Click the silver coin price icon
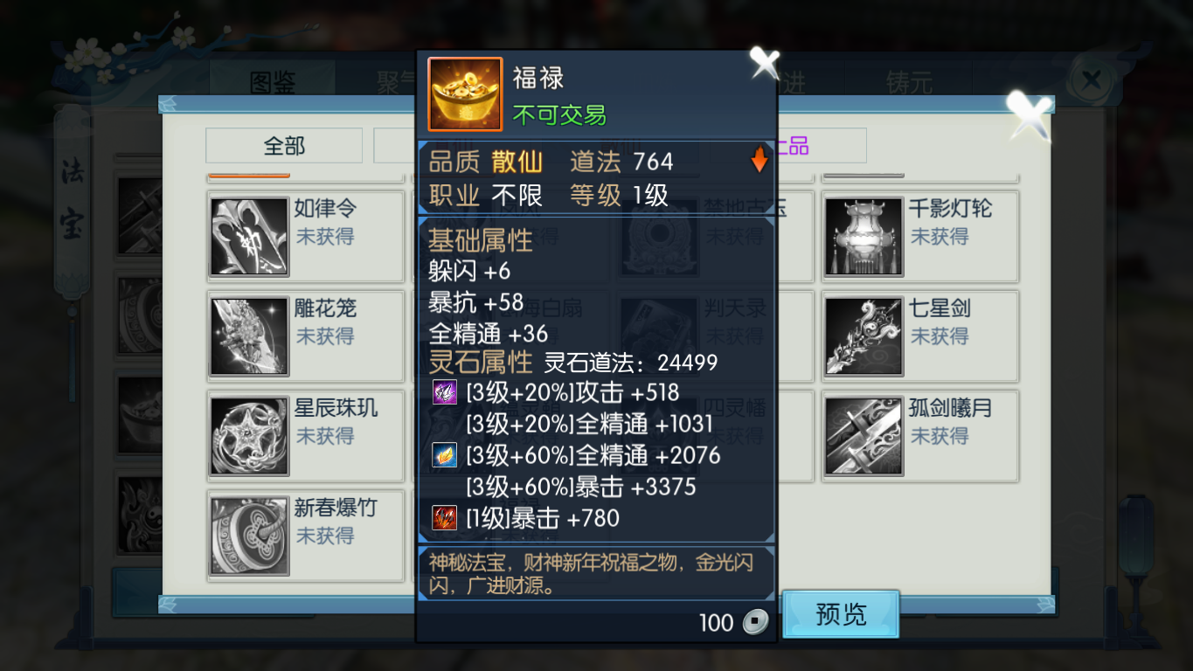This screenshot has width=1193, height=671. click(755, 622)
